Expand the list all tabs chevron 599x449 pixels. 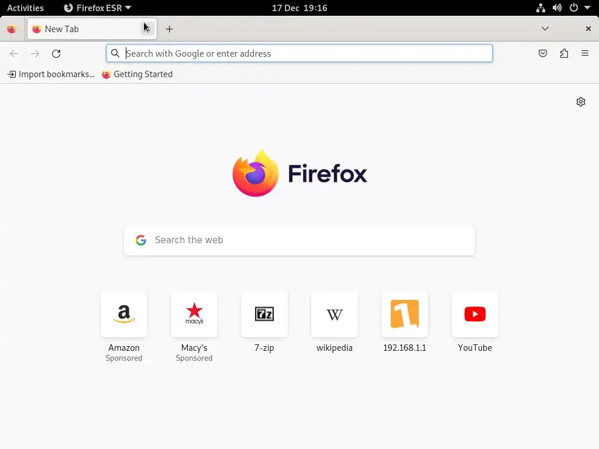coord(545,29)
